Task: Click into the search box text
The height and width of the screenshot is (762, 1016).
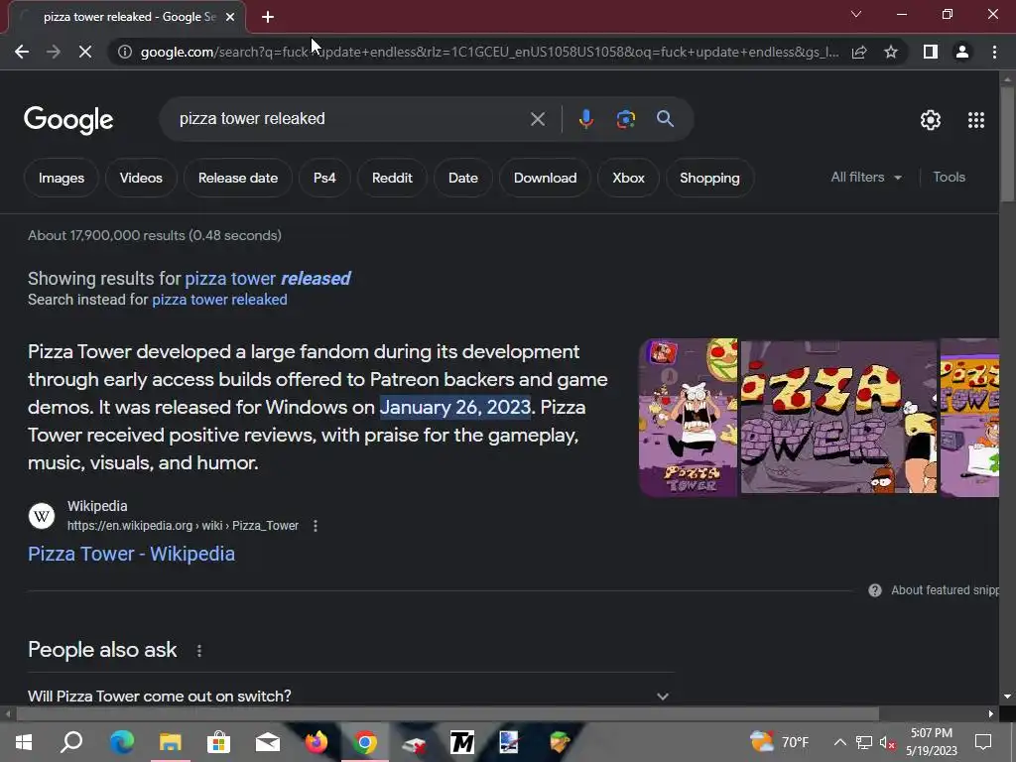Action: click(252, 119)
